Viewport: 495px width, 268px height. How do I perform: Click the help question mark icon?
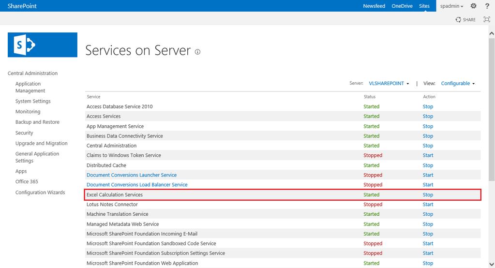tap(487, 6)
